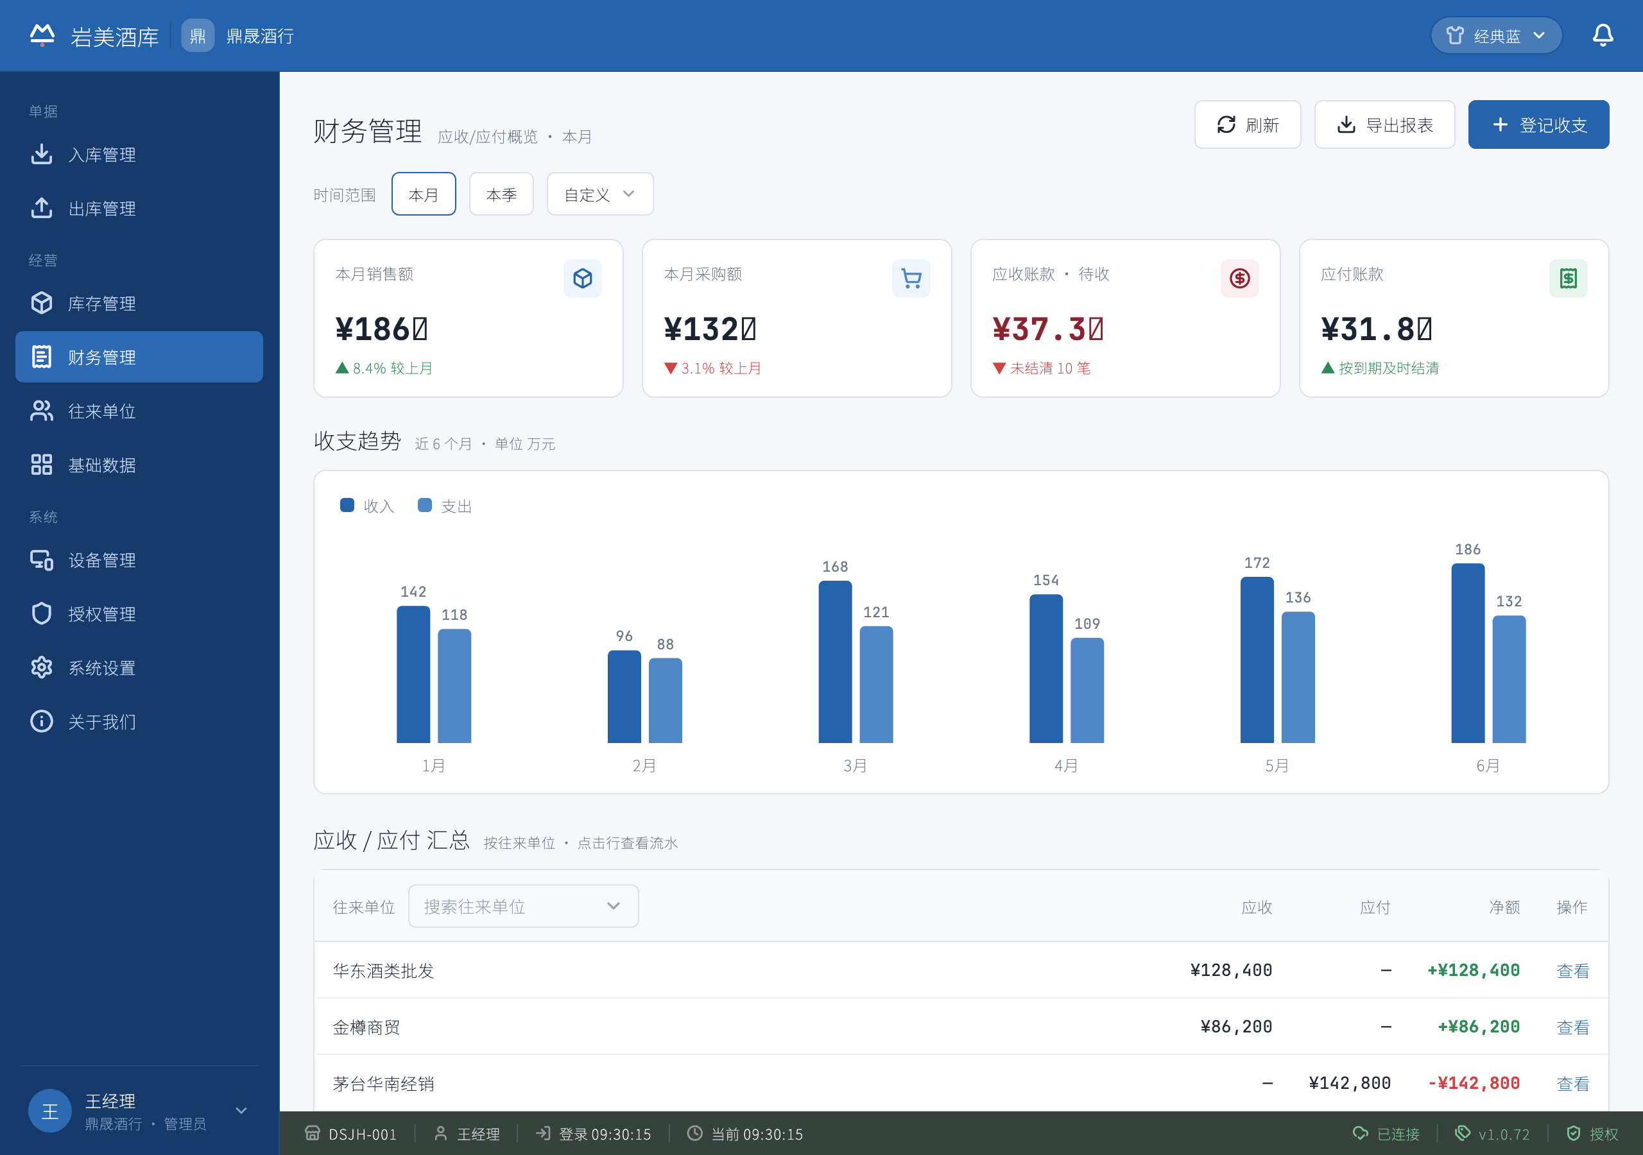The height and width of the screenshot is (1155, 1643).
Task: Click the 登记收支 button
Action: click(1538, 124)
